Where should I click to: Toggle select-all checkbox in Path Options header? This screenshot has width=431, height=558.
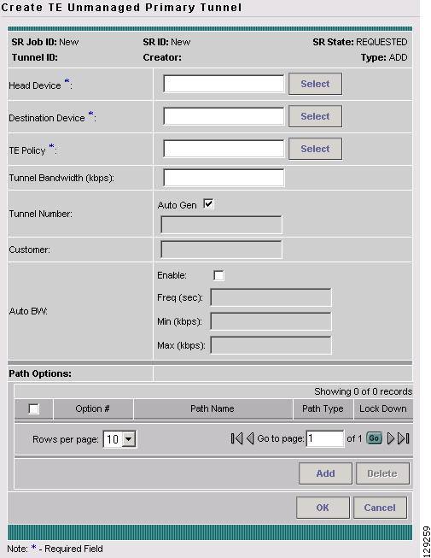click(34, 409)
